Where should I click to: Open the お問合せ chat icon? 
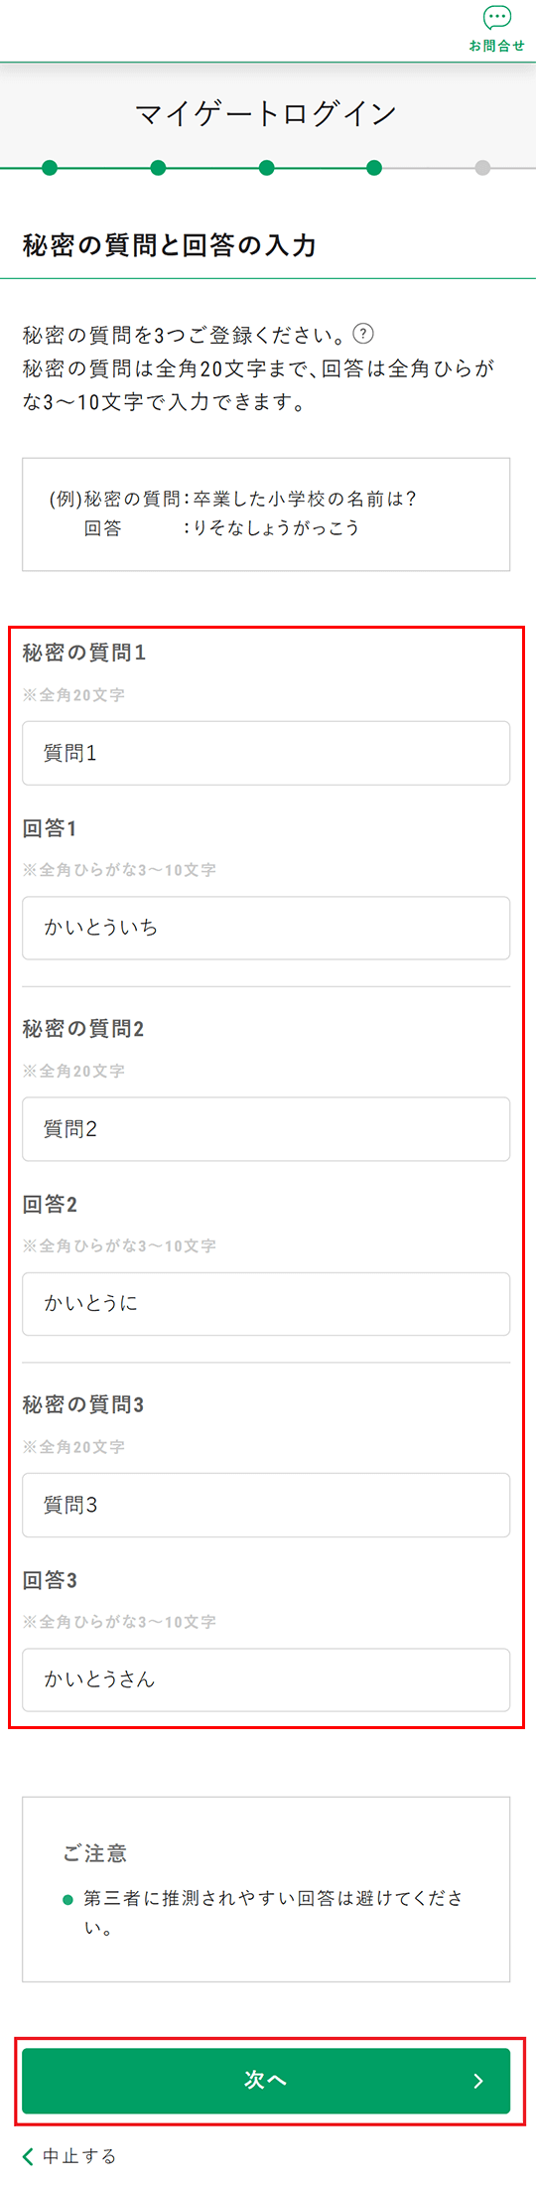[496, 18]
